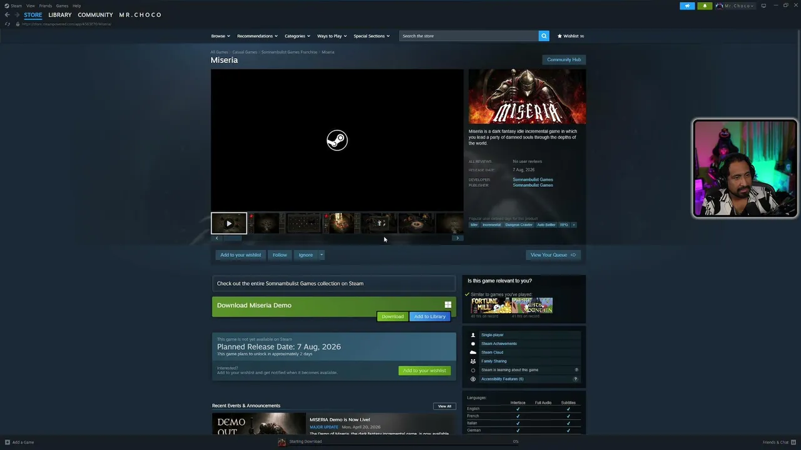Download the Miseria demo

coord(392,316)
